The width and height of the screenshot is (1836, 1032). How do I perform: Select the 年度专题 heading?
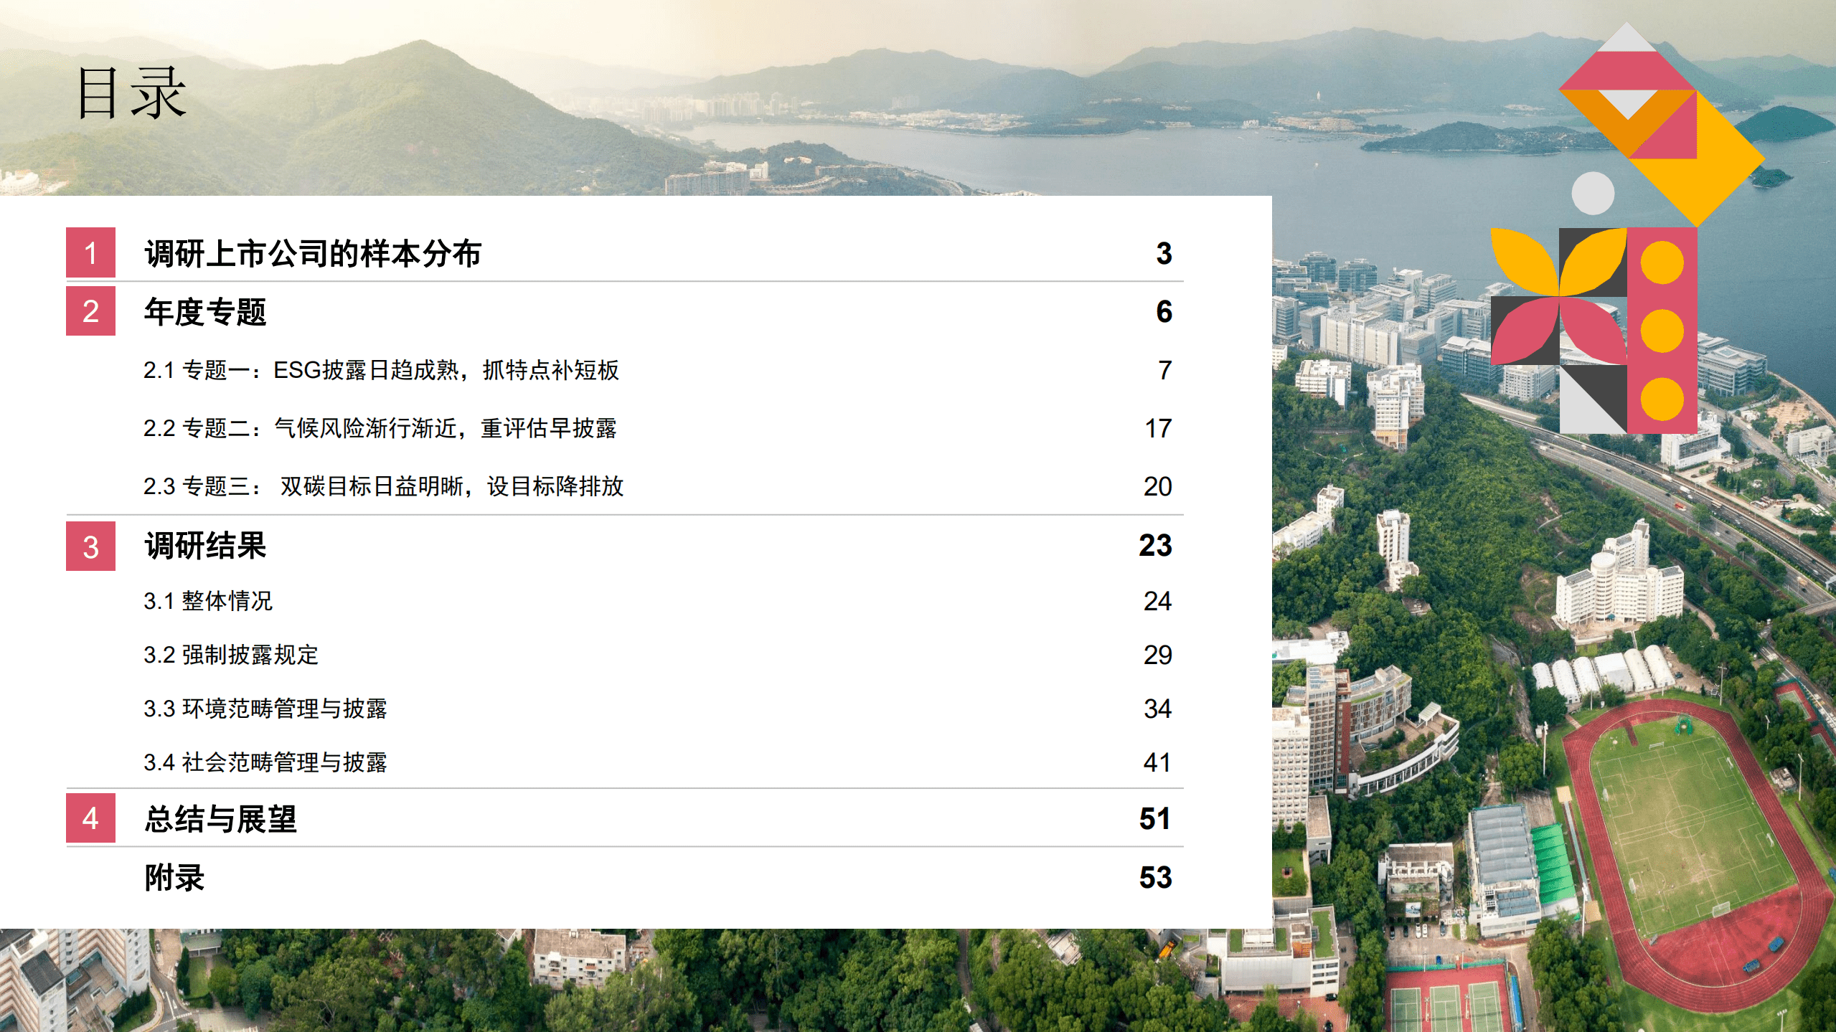click(204, 312)
